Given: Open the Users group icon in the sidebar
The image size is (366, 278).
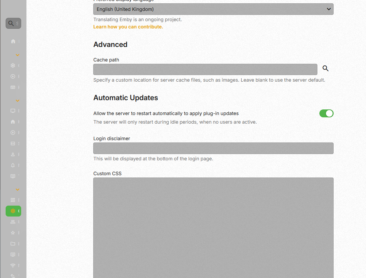Looking at the screenshot, I should pos(13,222).
